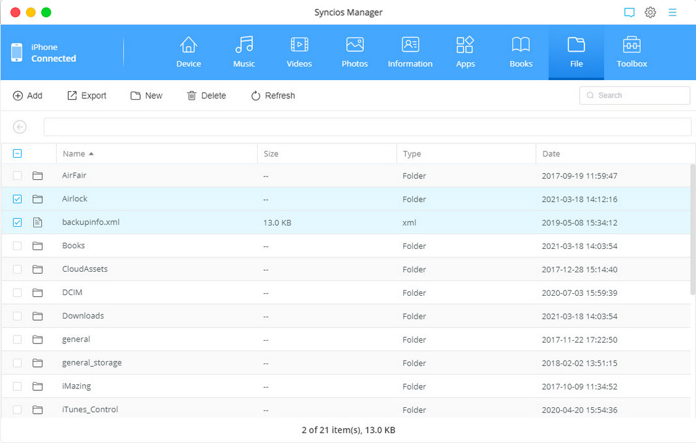Viewport: 696px width, 443px height.
Task: Click the AirFair folder icon
Action: pyautogui.click(x=38, y=176)
